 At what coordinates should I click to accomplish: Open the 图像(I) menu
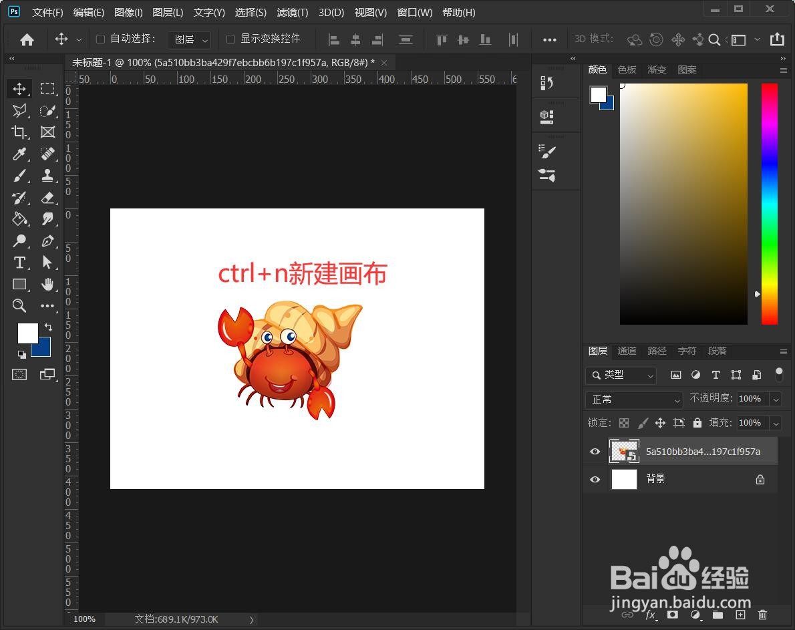point(128,12)
